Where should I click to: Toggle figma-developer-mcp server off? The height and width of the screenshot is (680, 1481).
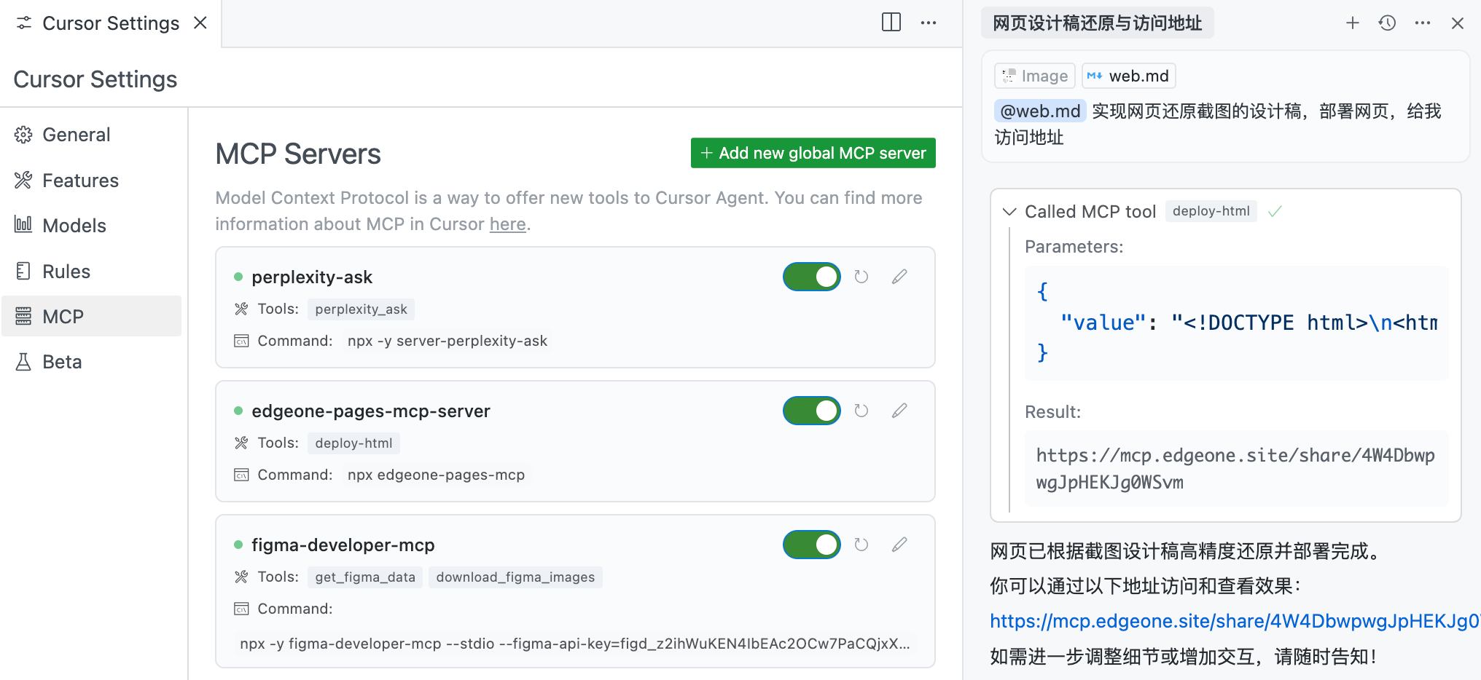click(811, 545)
